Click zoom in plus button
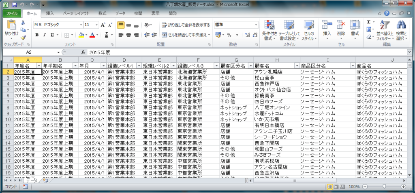 (403, 187)
